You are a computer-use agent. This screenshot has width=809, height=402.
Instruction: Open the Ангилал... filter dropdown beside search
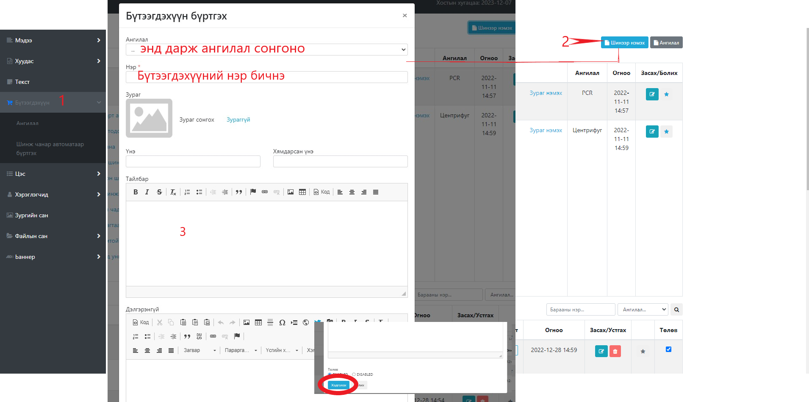click(643, 310)
